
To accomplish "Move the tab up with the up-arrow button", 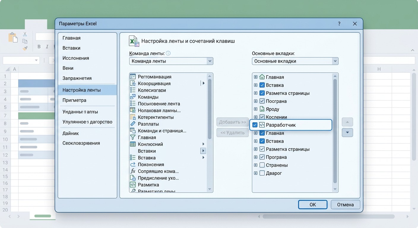I will click(347, 122).
